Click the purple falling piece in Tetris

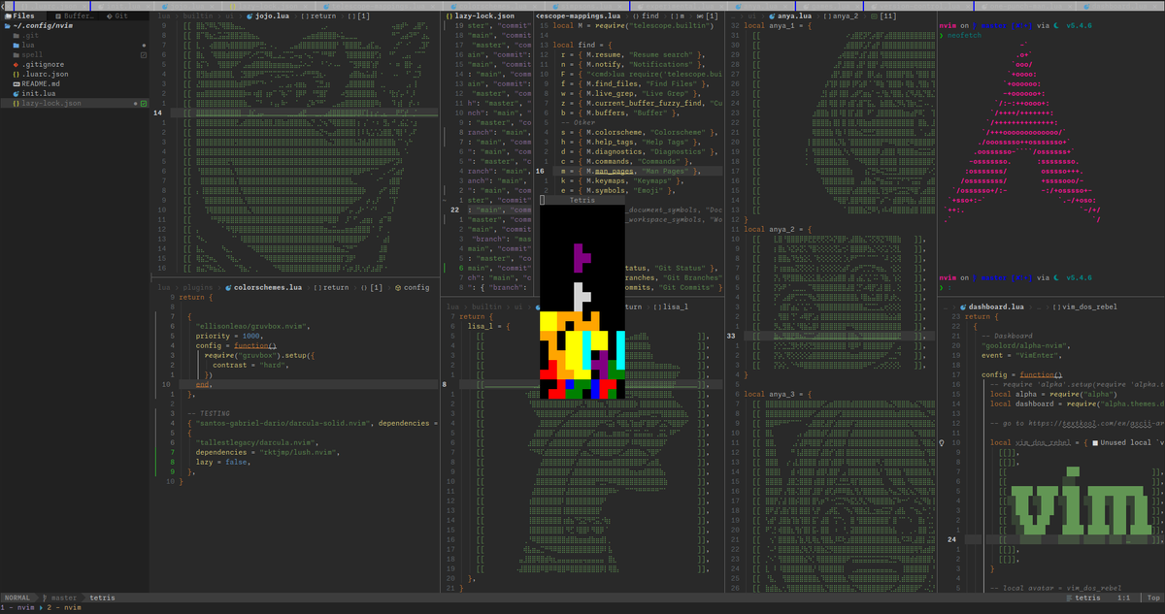[x=582, y=257]
